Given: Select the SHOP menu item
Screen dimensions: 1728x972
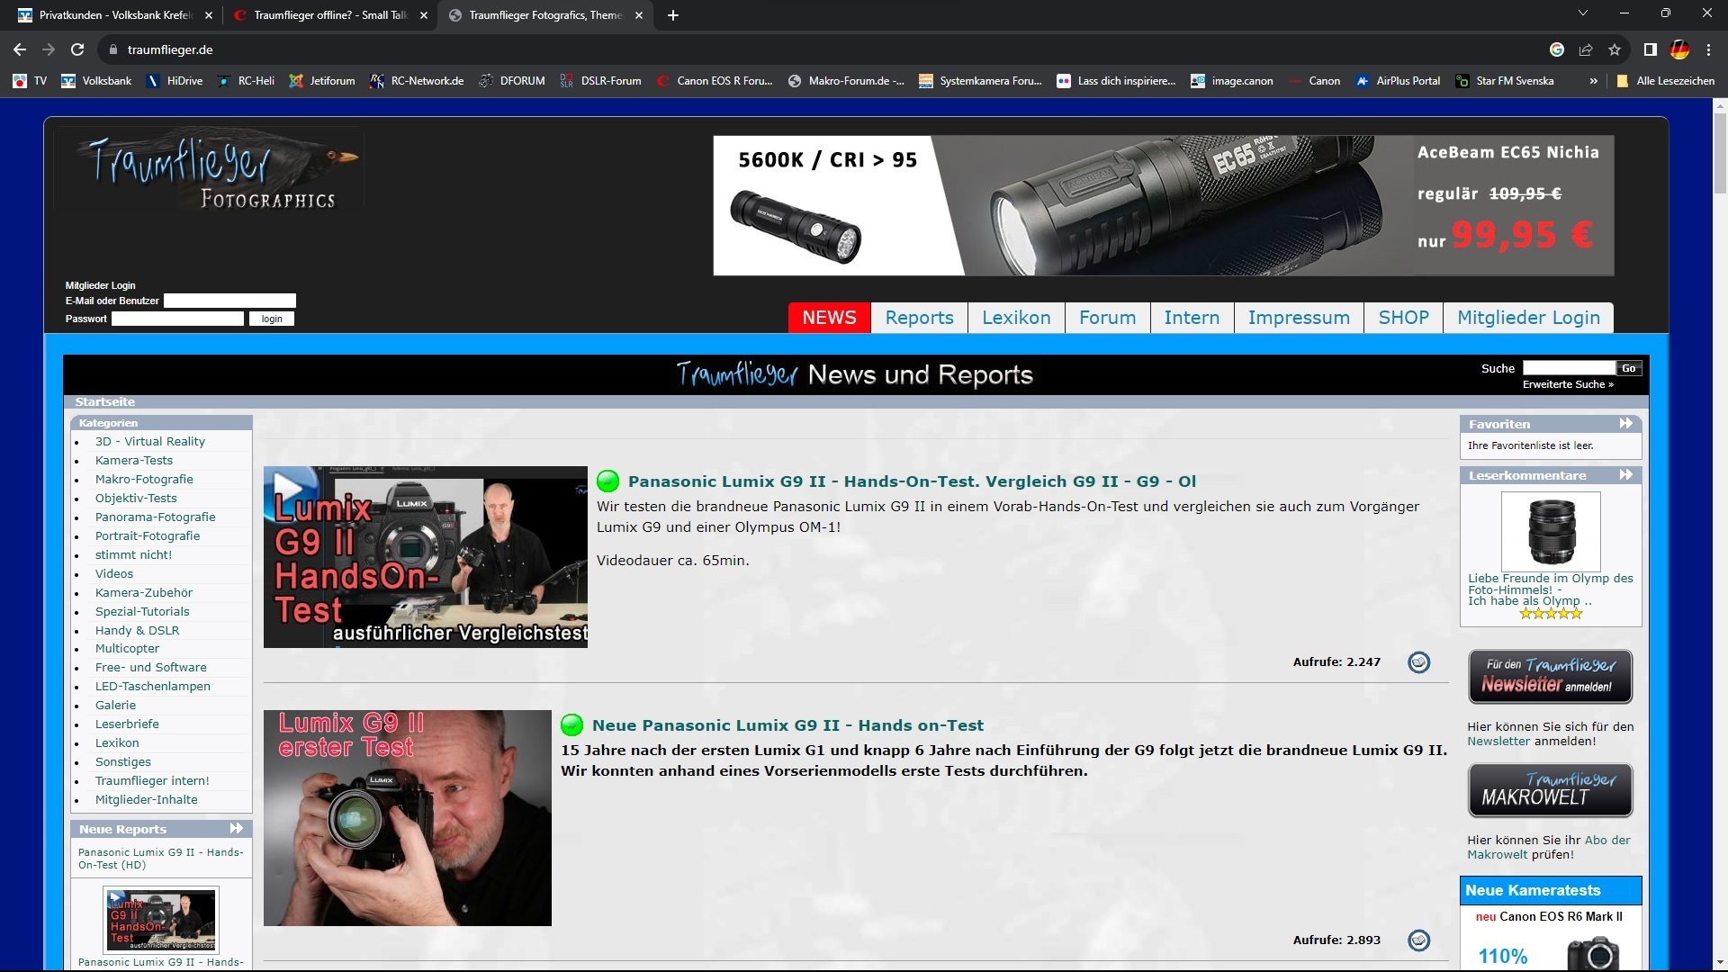Looking at the screenshot, I should point(1402,318).
